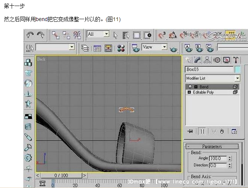This screenshot has height=188, width=248.
Task: Click the sidebar gear icon
Action: pyautogui.click(x=28, y=158)
